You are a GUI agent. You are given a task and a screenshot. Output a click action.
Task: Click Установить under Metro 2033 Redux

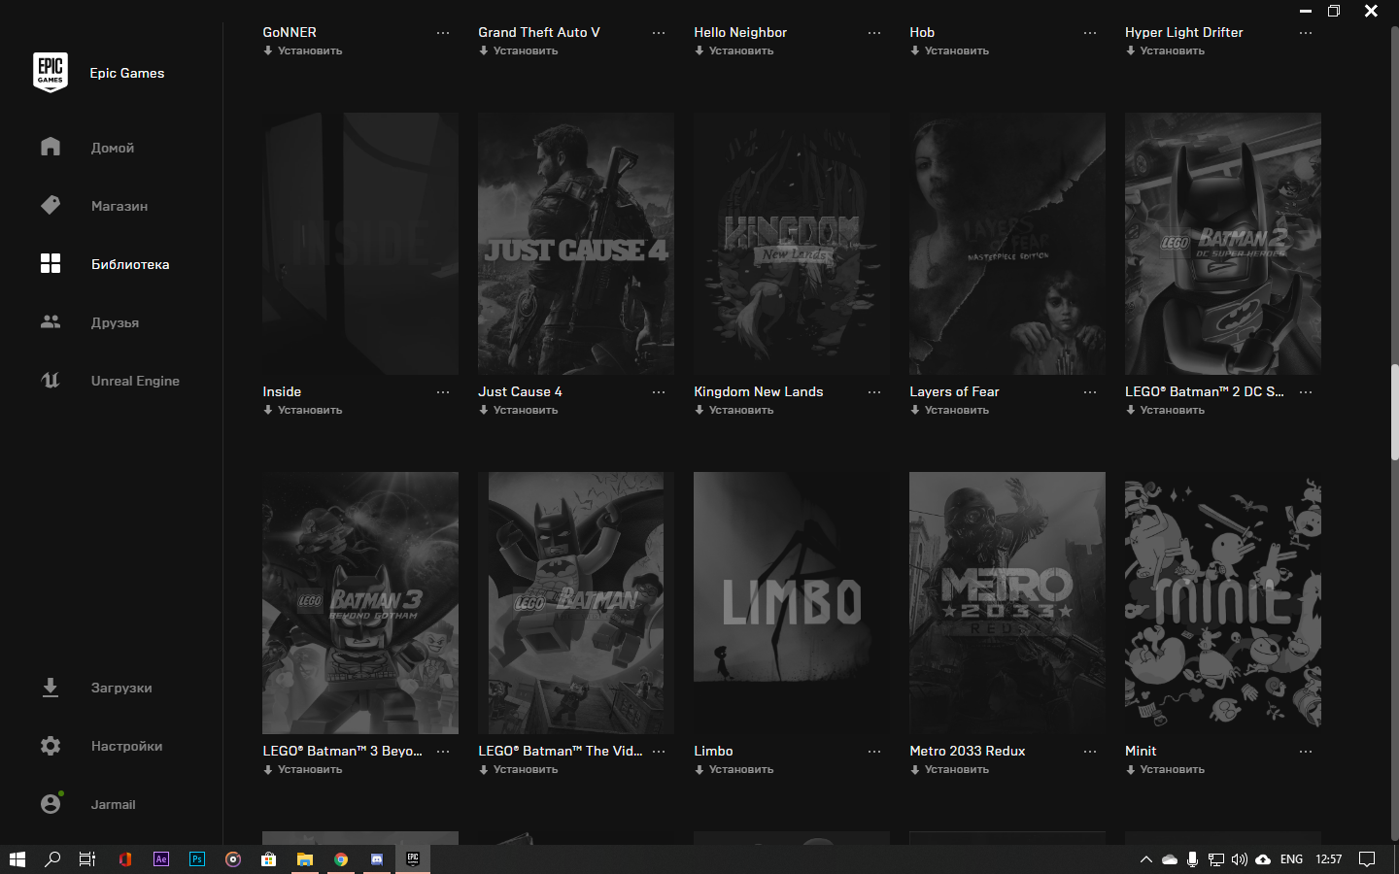pos(949,769)
